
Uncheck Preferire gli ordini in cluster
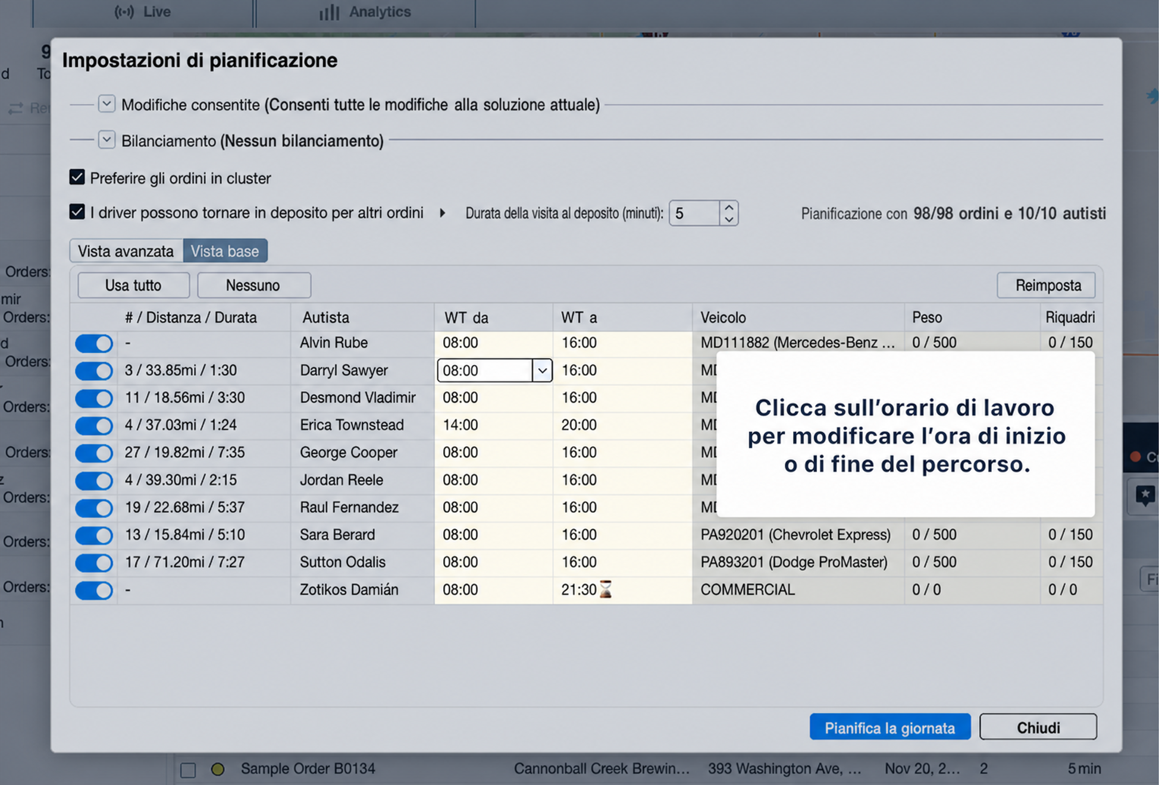[x=77, y=177]
